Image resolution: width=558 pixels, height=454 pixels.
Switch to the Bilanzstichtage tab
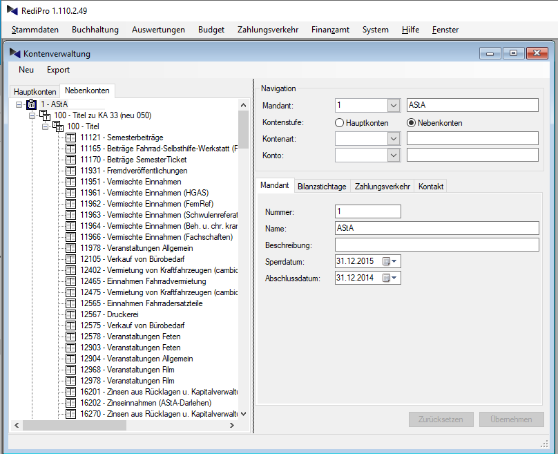pyautogui.click(x=322, y=187)
